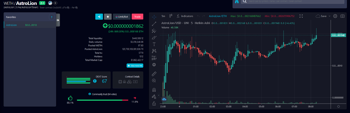Take a chart snapshot with camera icon
The height and width of the screenshot is (113, 350).
point(342,16)
